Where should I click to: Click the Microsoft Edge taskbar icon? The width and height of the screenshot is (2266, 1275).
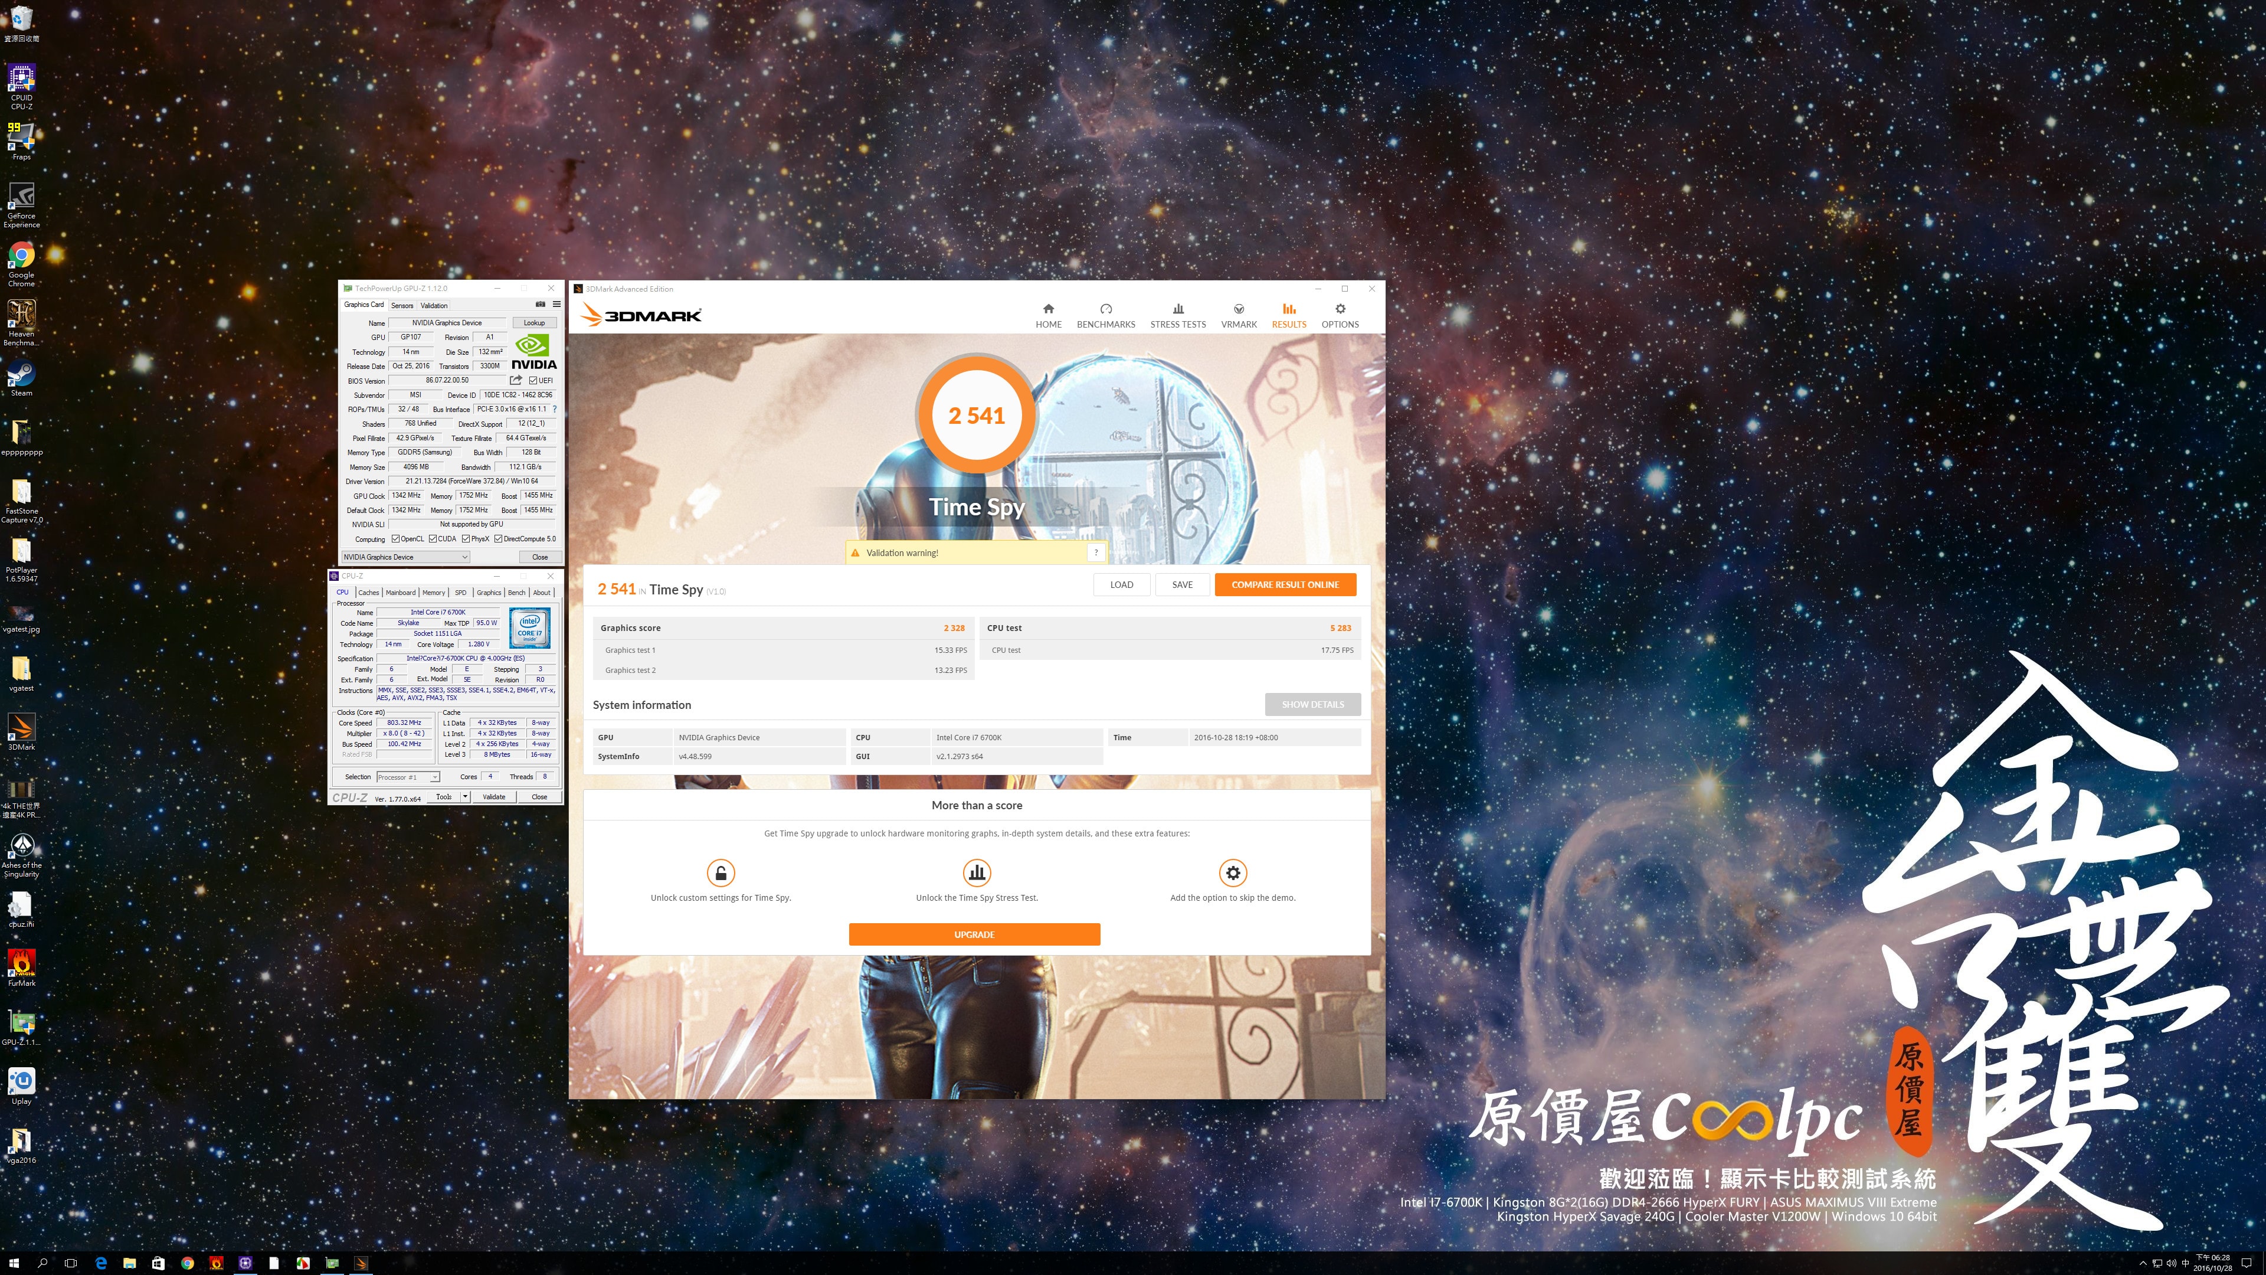click(x=100, y=1264)
